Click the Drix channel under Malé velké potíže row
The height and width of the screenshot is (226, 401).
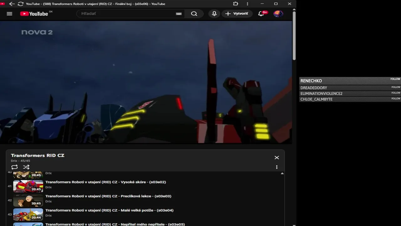pyautogui.click(x=49, y=216)
